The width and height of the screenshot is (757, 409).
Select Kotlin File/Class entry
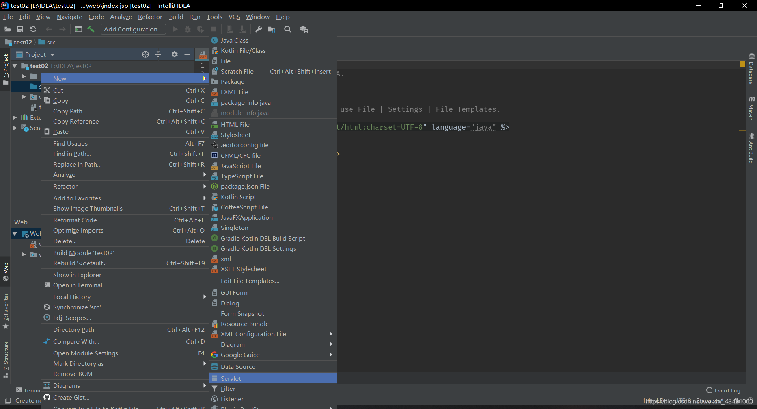coord(273,50)
